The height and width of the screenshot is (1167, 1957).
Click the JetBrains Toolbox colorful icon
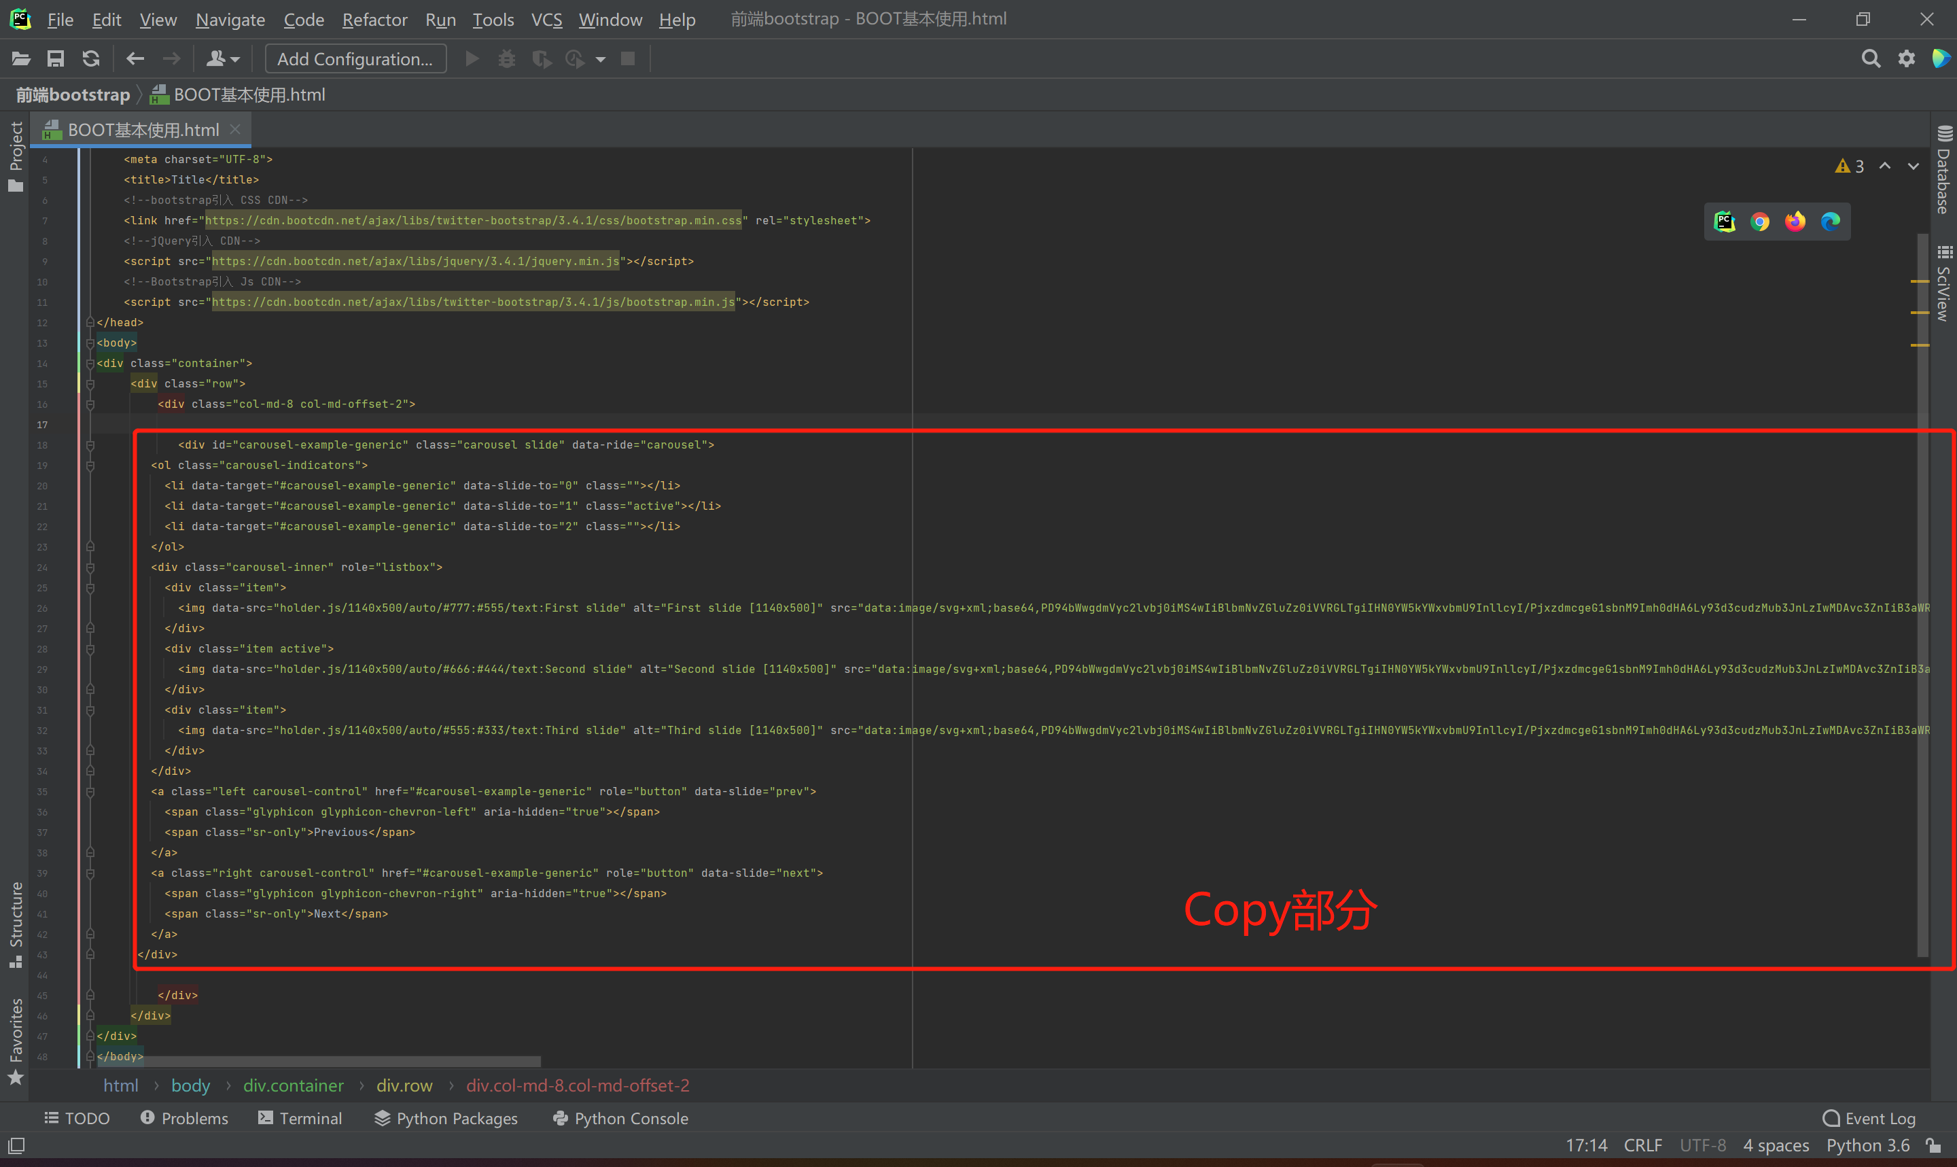[1941, 59]
